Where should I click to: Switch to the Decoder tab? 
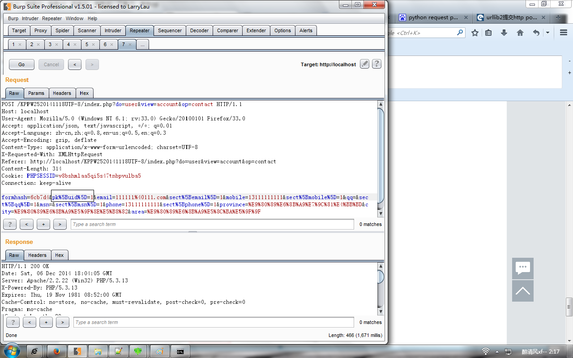(199, 30)
